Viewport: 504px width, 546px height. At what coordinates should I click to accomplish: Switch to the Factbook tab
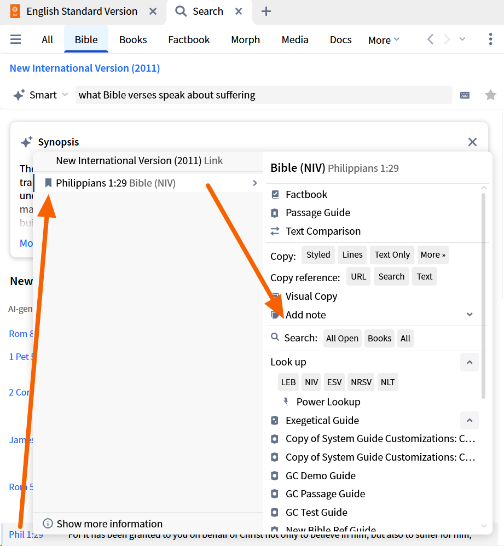pyautogui.click(x=189, y=40)
